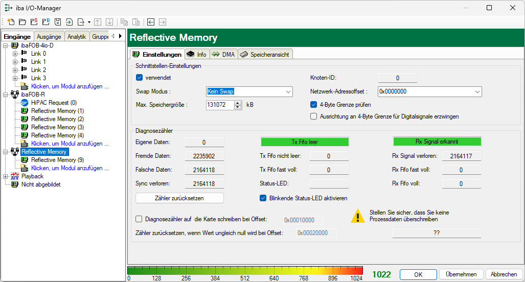Click the HiPAC Request module icon

(24, 103)
